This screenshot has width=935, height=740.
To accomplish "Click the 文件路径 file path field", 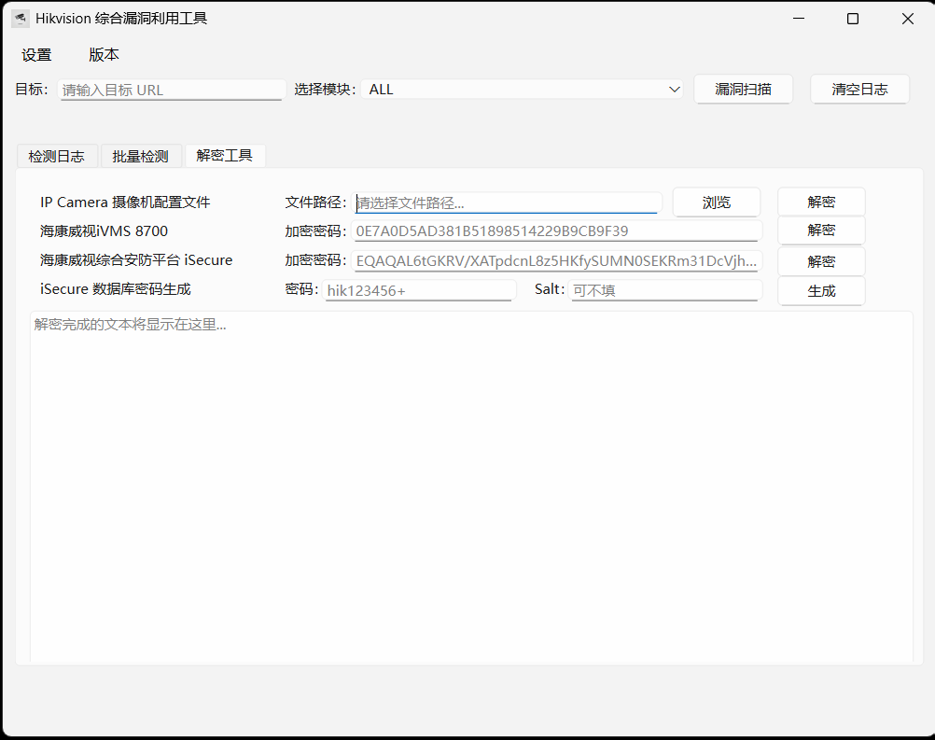I will [x=508, y=201].
